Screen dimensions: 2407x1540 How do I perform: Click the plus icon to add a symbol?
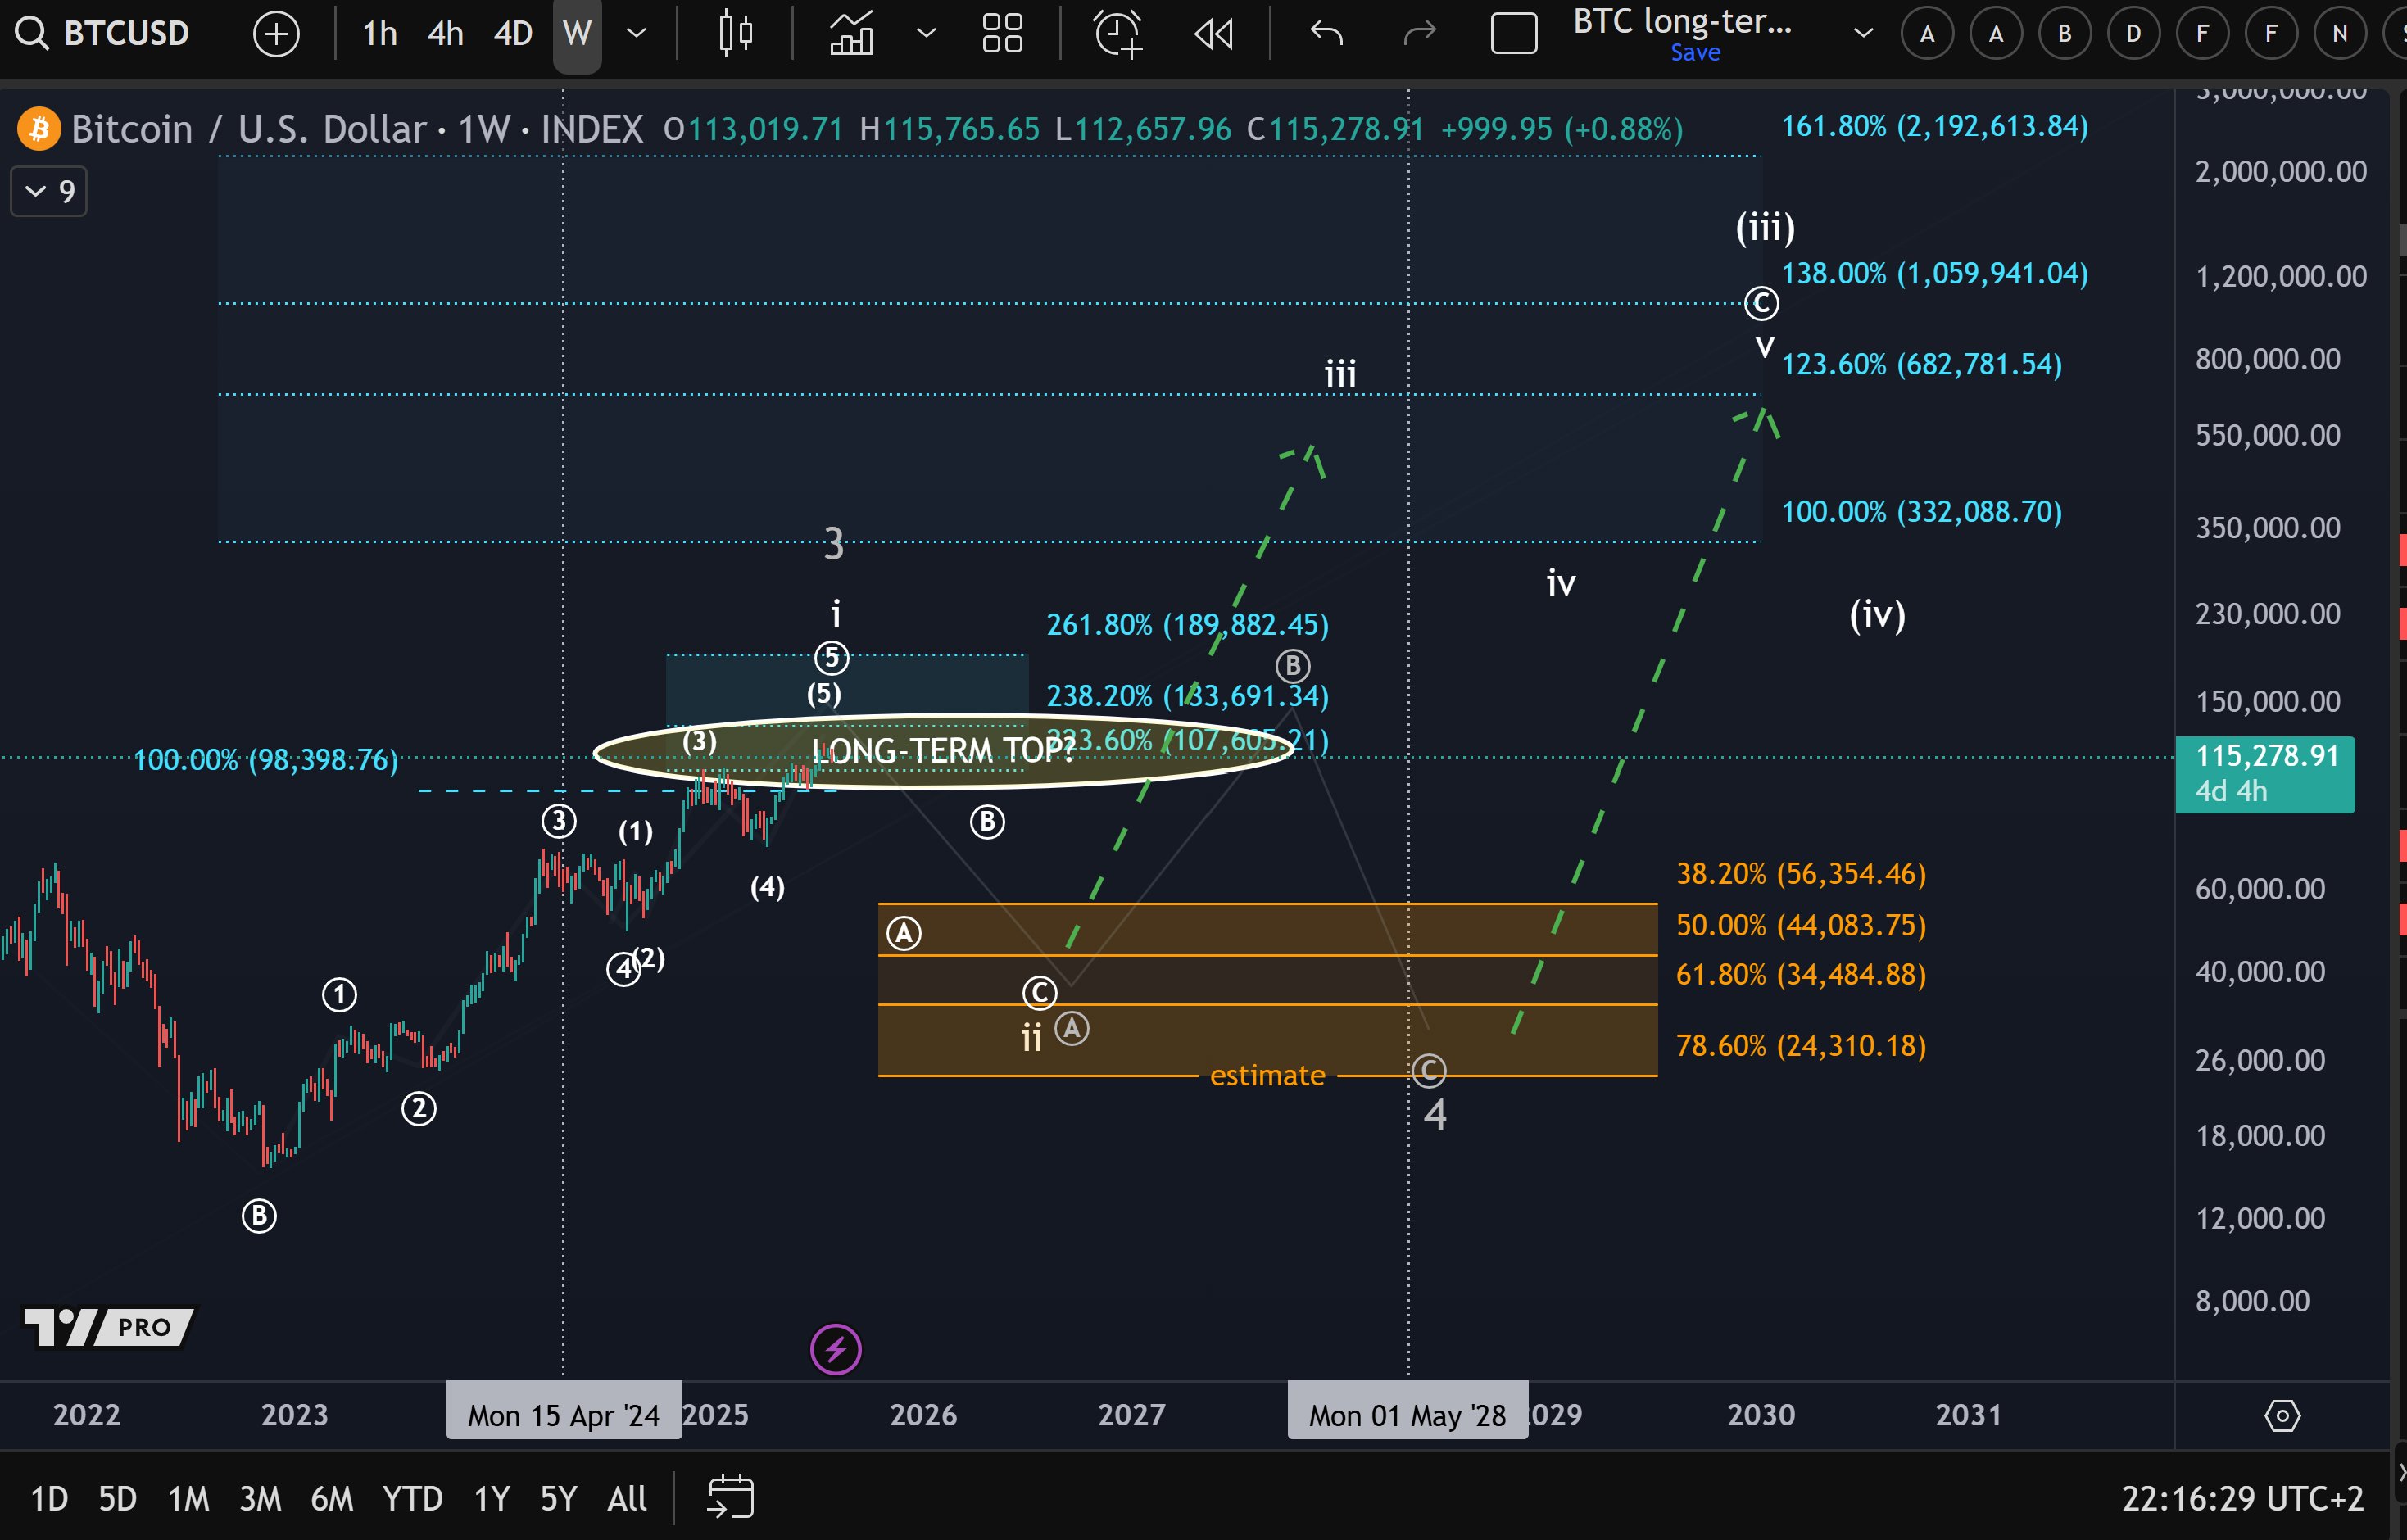[276, 33]
